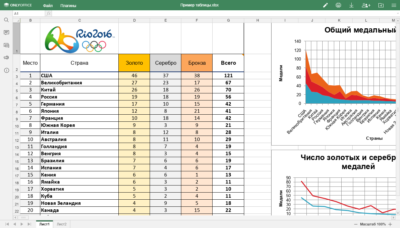Select the Бронза header cell
The image size is (400, 228).
pos(197,63)
